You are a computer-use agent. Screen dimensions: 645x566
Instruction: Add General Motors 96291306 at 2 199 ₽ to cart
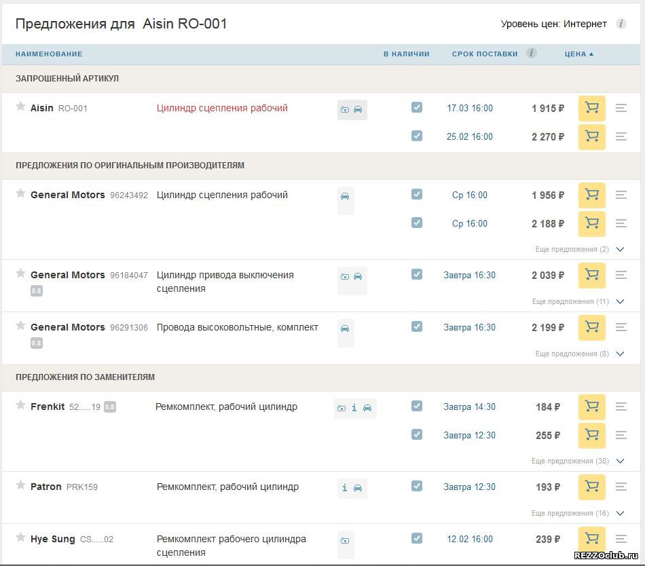[591, 327]
